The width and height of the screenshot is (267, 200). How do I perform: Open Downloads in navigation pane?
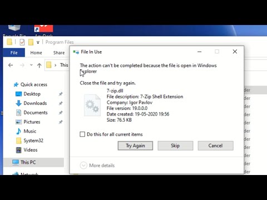pos(35,103)
